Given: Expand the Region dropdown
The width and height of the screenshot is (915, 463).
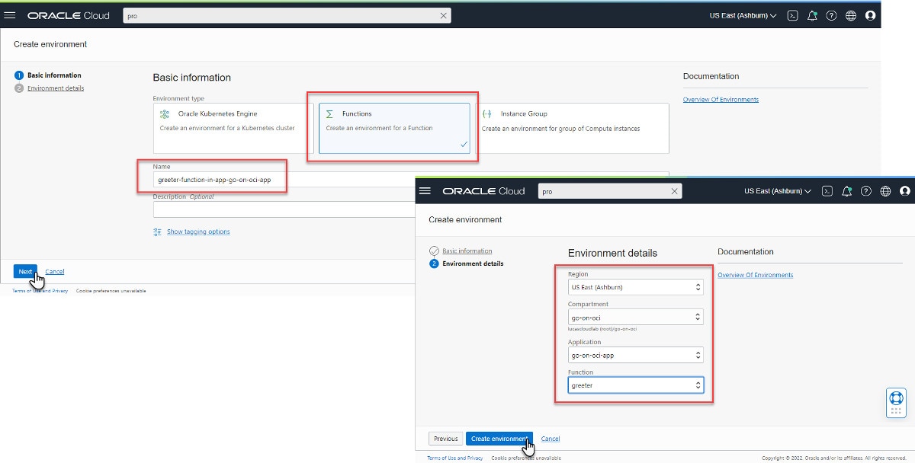Looking at the screenshot, I should coord(635,287).
